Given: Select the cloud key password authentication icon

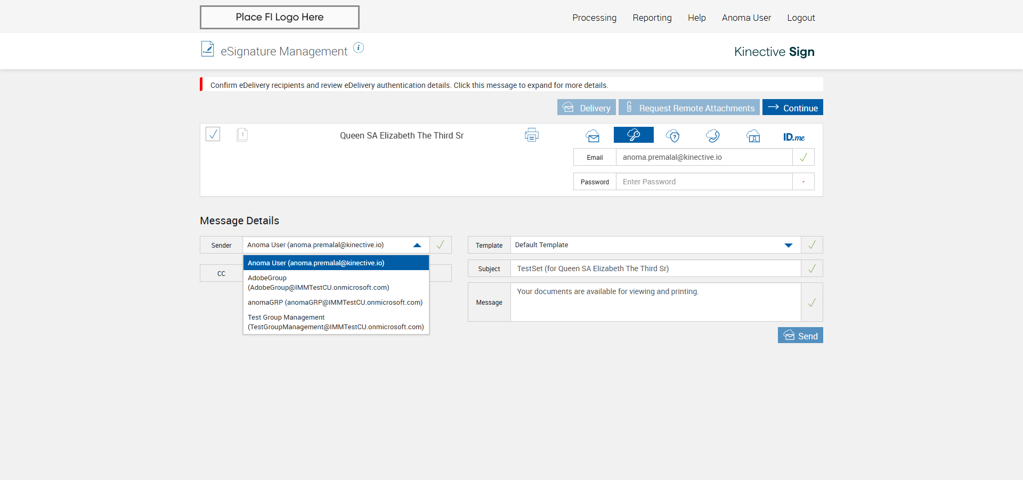Looking at the screenshot, I should click(634, 135).
